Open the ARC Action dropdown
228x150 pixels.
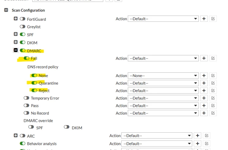coord(157,136)
